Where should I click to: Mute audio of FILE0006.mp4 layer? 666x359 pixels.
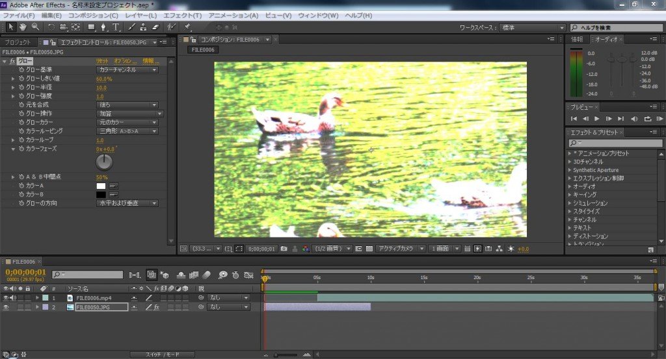click(x=13, y=298)
